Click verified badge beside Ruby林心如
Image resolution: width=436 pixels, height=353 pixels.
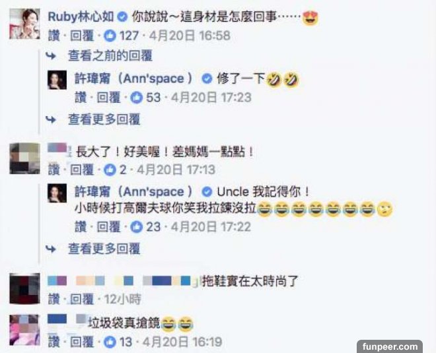pyautogui.click(x=122, y=17)
